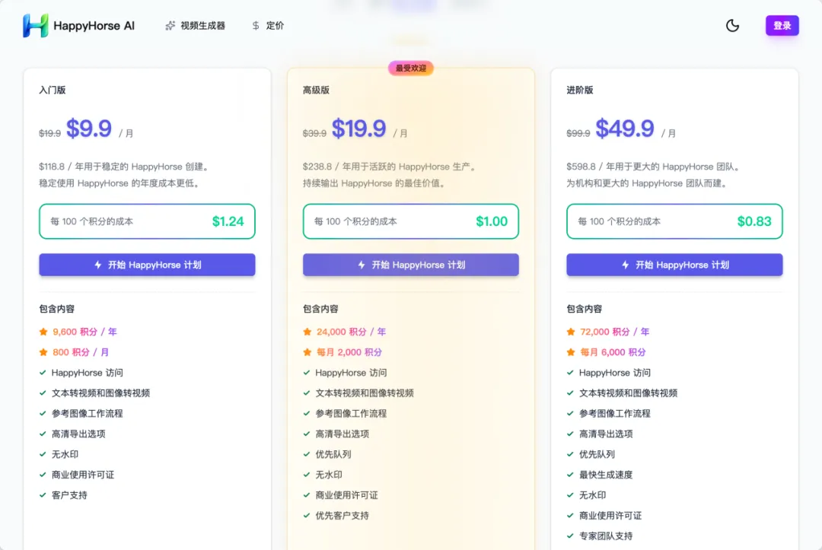
Task: Click the $19.9 price
Action: coord(359,129)
